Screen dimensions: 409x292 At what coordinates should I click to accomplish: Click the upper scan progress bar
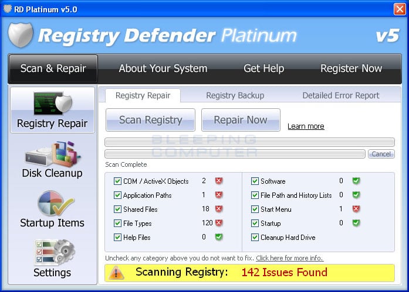pyautogui.click(x=249, y=142)
